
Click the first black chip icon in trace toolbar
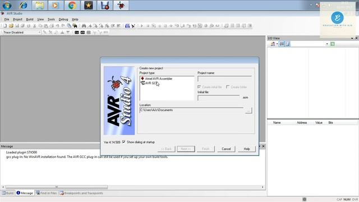click(x=77, y=33)
